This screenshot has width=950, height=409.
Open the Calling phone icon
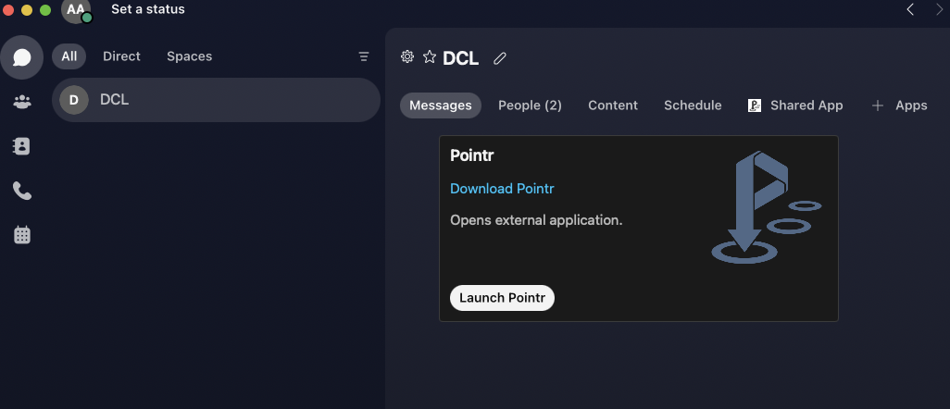(x=22, y=191)
